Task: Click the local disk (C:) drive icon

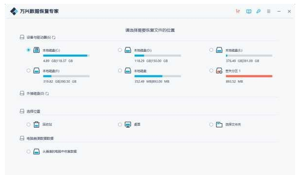Action: pyautogui.click(x=36, y=50)
